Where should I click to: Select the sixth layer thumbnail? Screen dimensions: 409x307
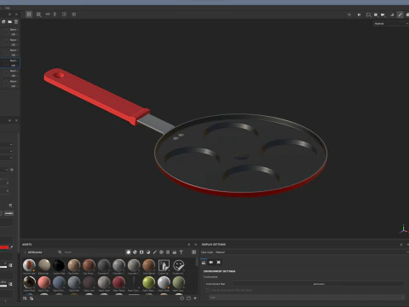[x=6, y=84]
